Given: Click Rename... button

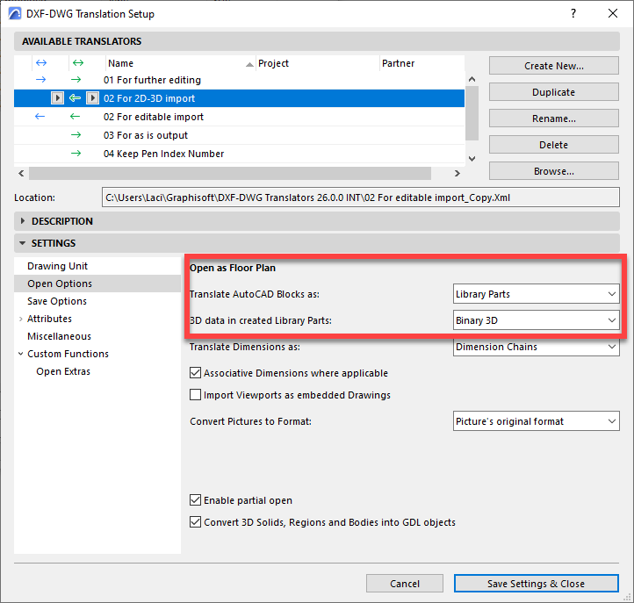Looking at the screenshot, I should point(554,118).
